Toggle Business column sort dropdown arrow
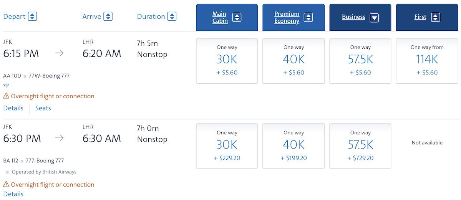This screenshot has height=200, width=461. pos(374,17)
